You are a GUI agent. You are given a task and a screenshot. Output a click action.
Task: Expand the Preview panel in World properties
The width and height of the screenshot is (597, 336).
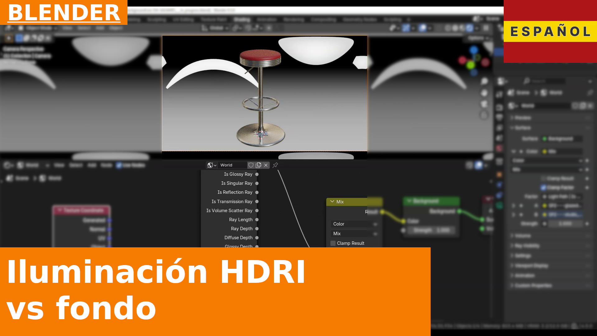[x=550, y=118]
